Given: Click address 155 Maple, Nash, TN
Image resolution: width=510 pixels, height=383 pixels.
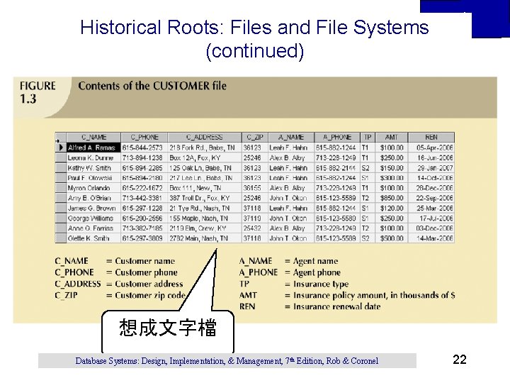Looking at the screenshot, I should (199, 218).
